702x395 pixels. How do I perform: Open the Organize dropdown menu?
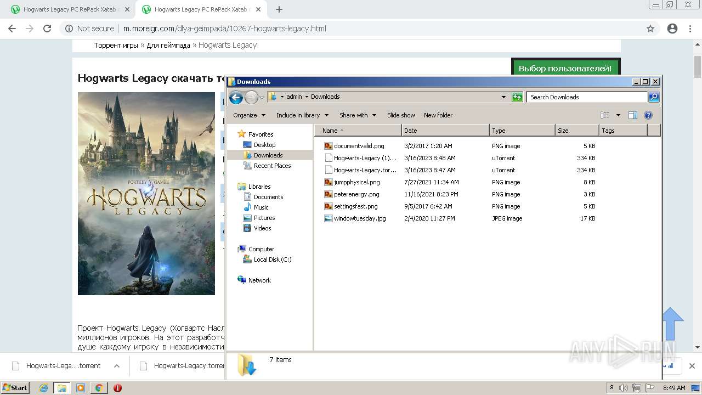pyautogui.click(x=249, y=115)
